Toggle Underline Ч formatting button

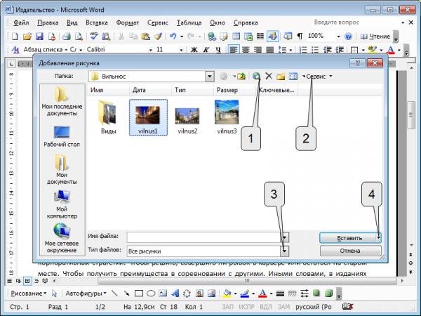coord(218,50)
